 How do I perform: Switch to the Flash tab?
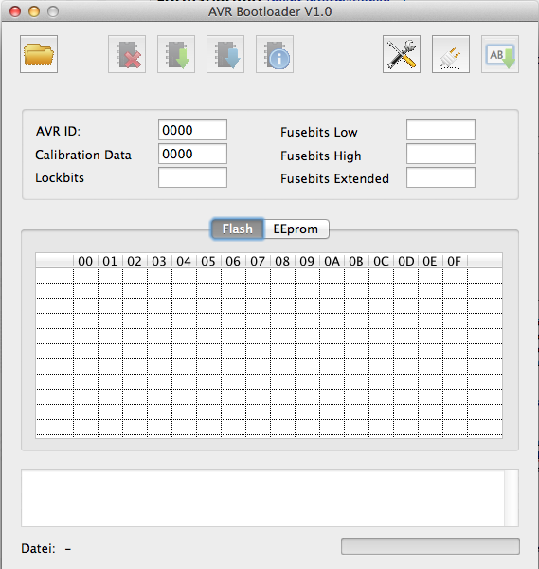(x=238, y=229)
